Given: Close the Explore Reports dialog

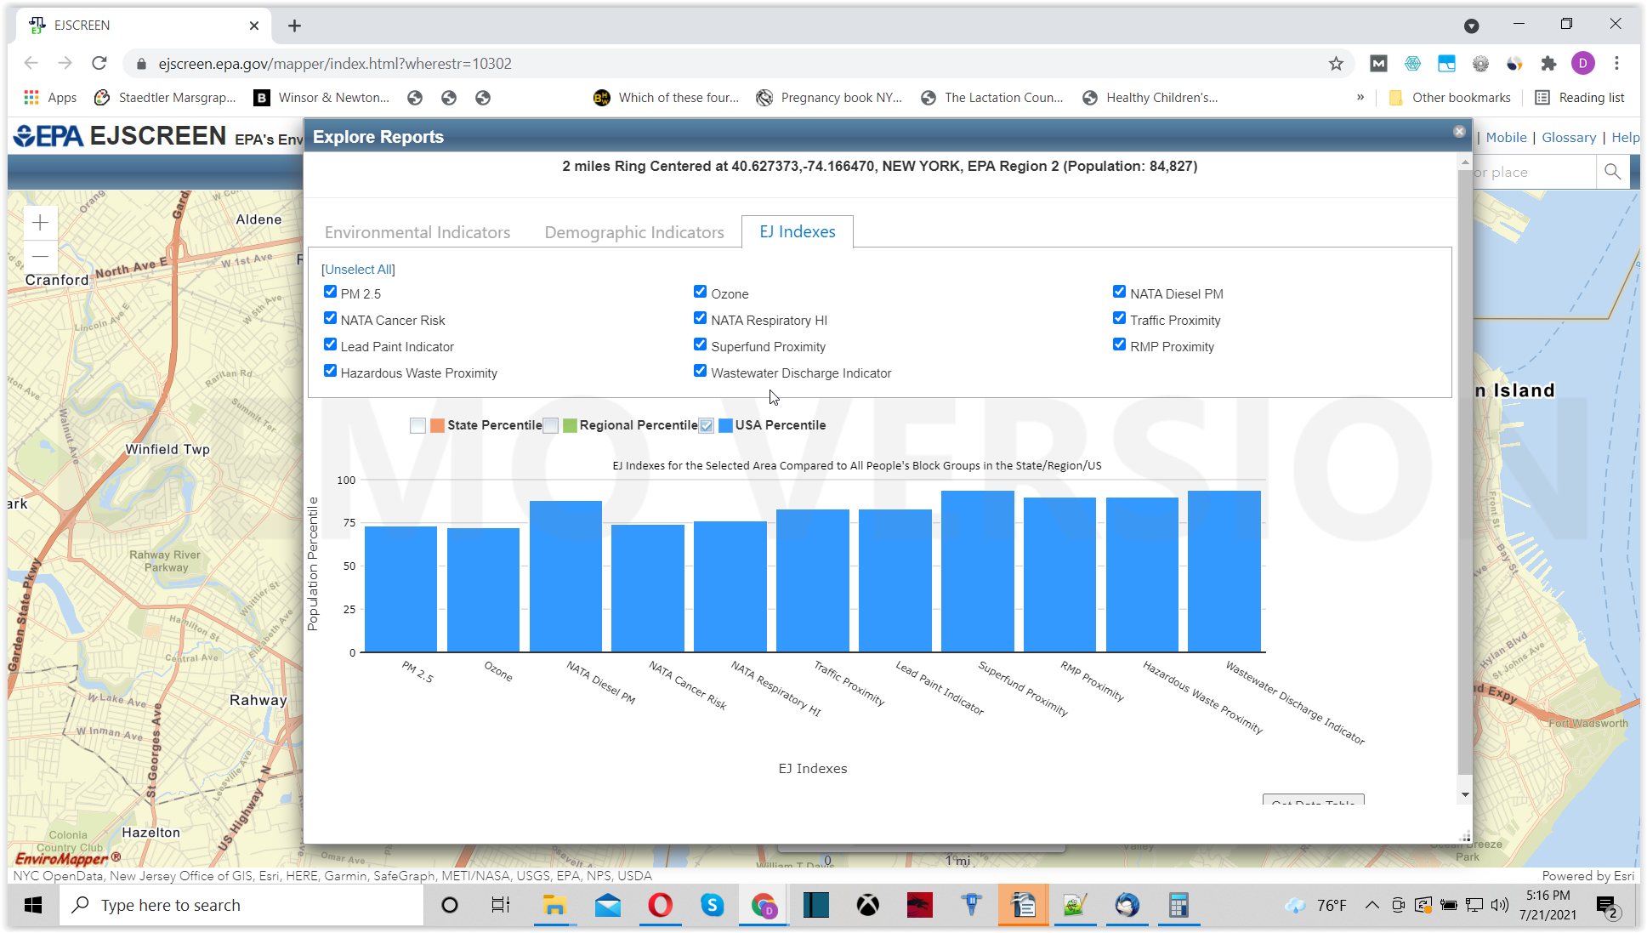Looking at the screenshot, I should (1459, 132).
